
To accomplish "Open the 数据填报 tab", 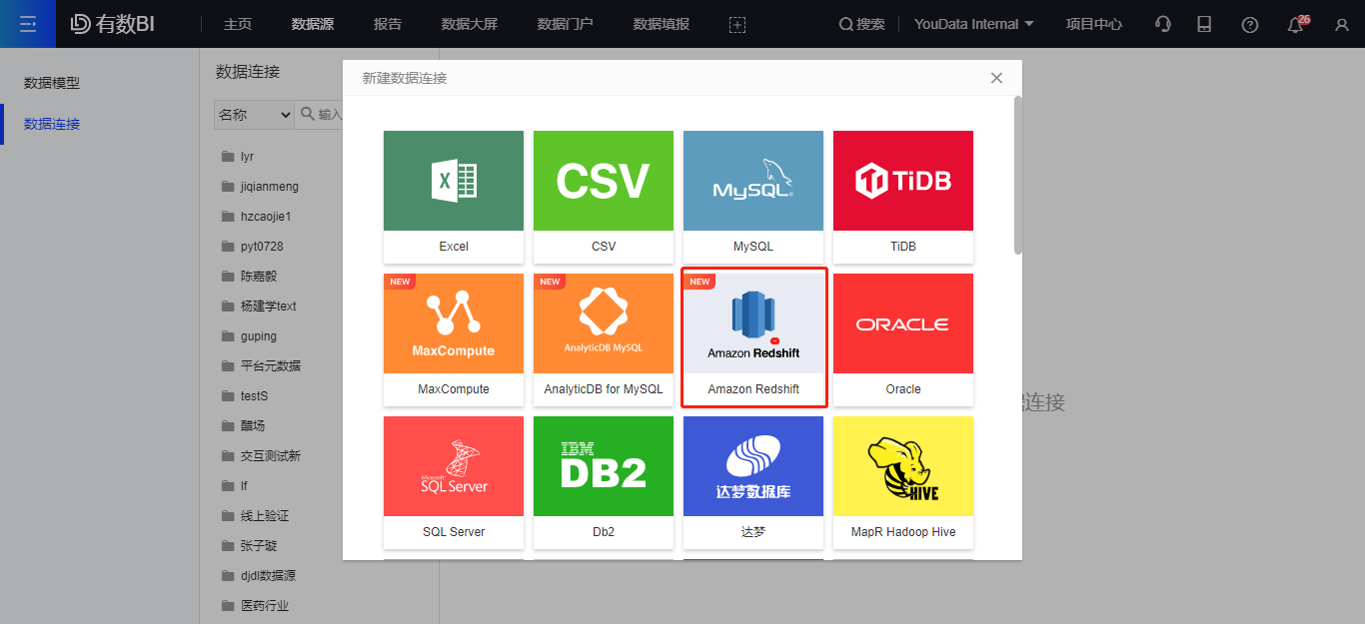I will coord(662,24).
